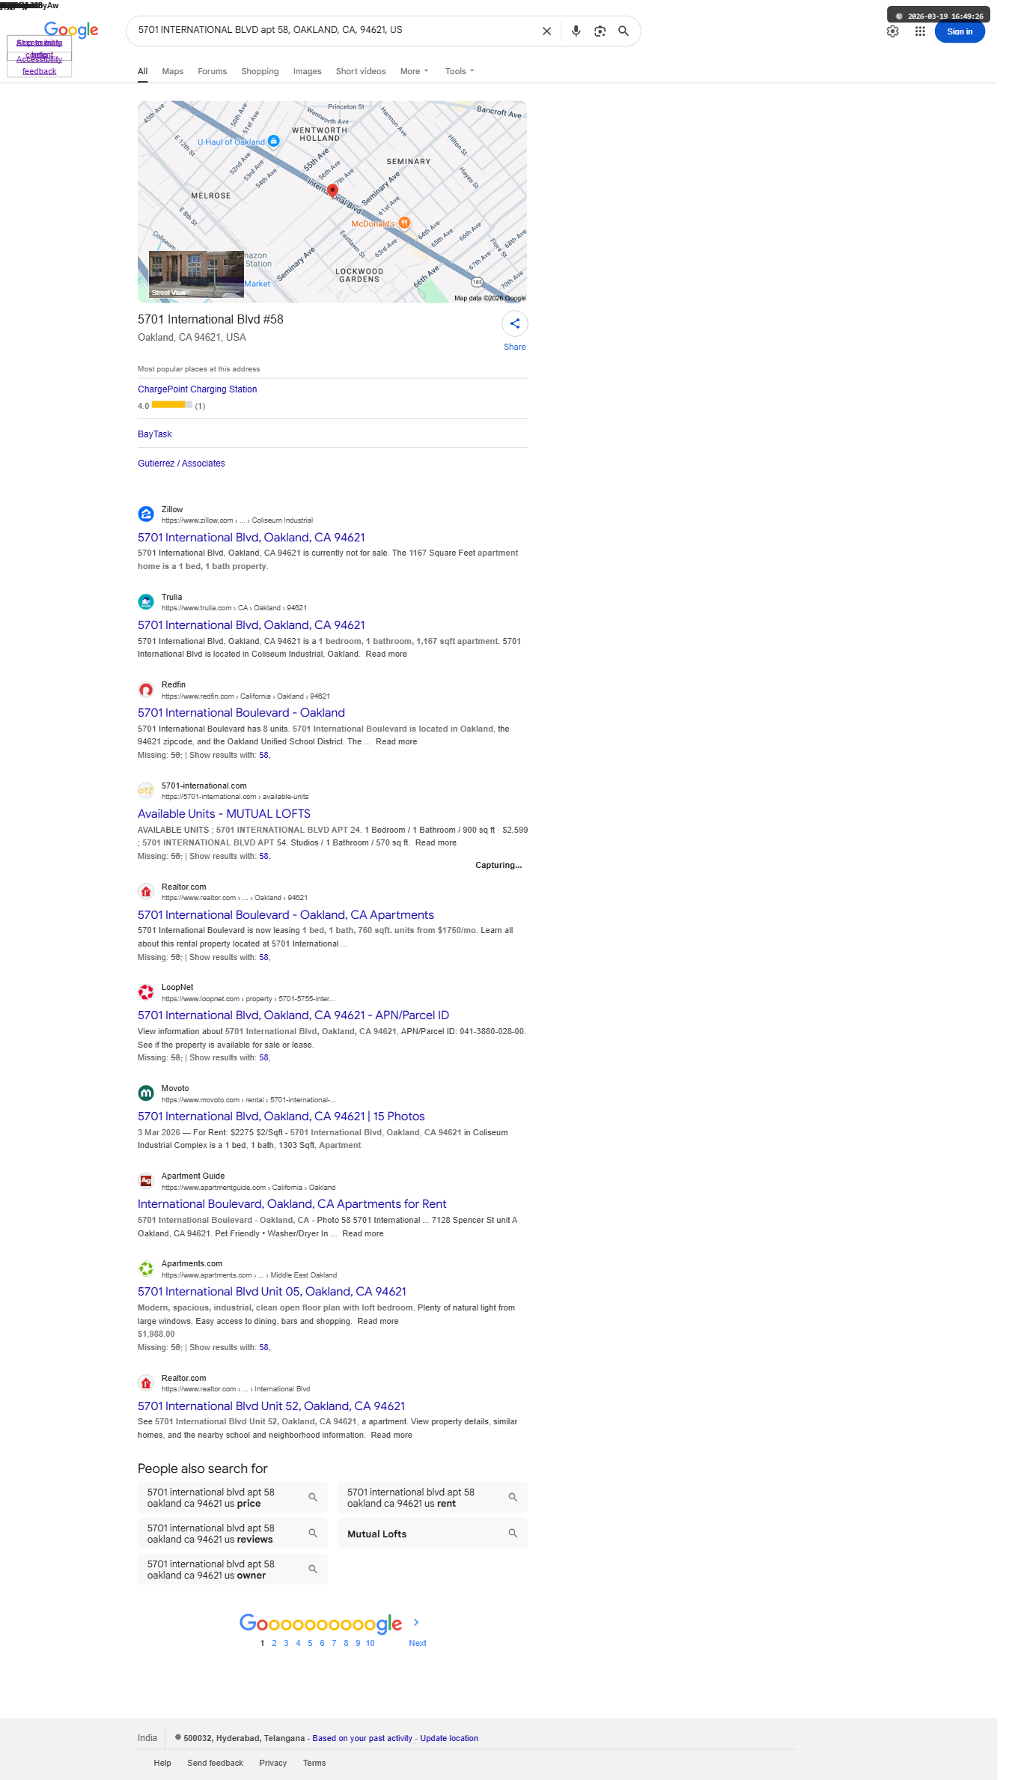Image resolution: width=1009 pixels, height=1780 pixels.
Task: Open search by image camera icon
Action: [x=600, y=31]
